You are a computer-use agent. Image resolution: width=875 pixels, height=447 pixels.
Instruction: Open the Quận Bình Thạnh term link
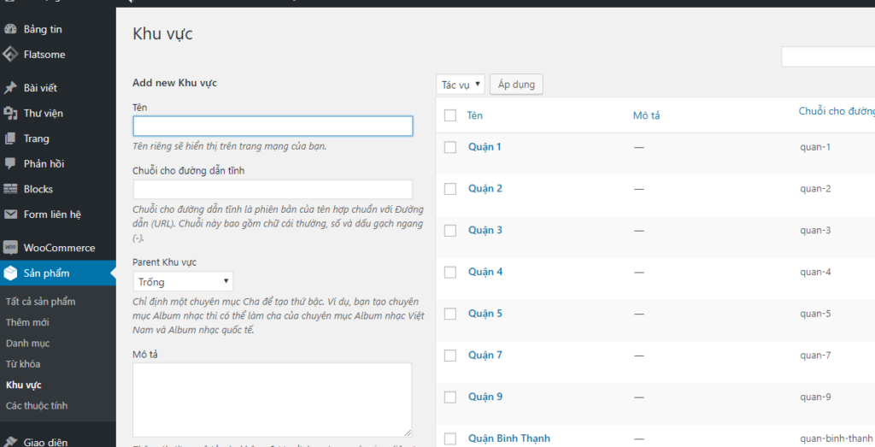tap(509, 438)
